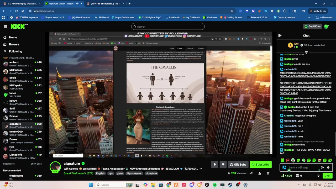Viewport: 336px width, 189px height.
Task: Open the emoji picker in chat box
Action: pyautogui.click(x=328, y=167)
